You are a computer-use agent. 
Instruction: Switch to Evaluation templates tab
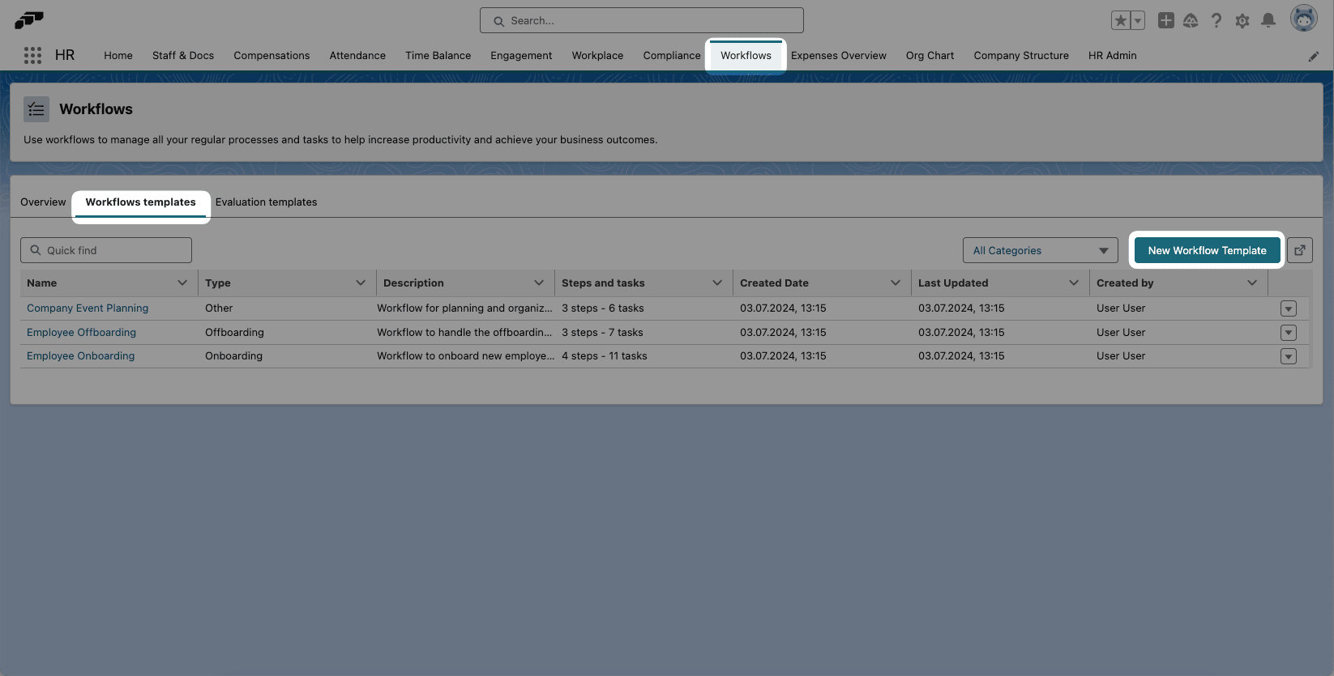pyautogui.click(x=267, y=202)
